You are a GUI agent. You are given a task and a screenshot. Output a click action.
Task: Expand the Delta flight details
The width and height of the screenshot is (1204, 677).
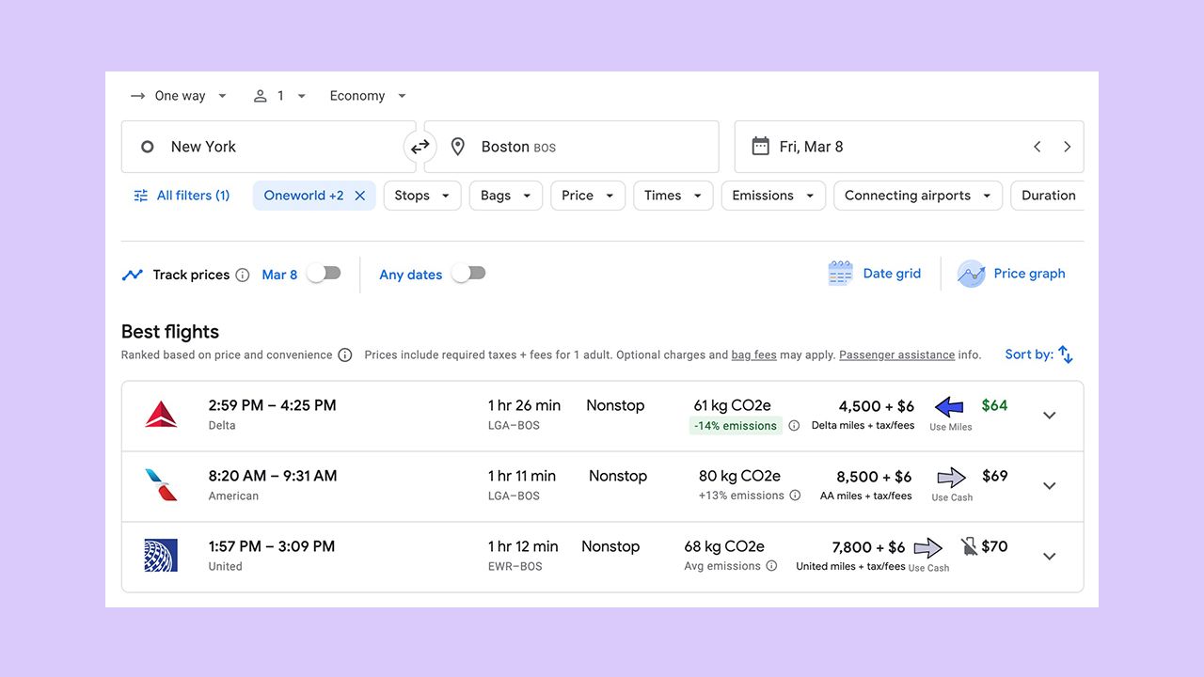(1049, 415)
